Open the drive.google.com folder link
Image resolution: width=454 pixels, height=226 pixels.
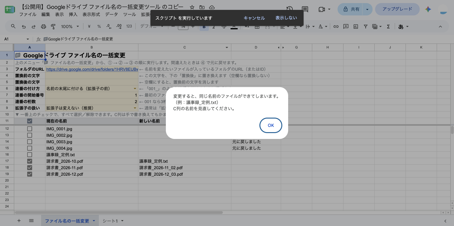(x=92, y=69)
